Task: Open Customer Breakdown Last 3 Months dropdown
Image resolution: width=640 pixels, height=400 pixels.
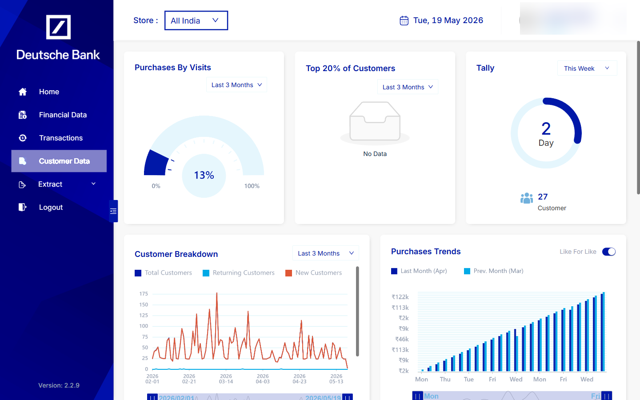Action: (325, 253)
